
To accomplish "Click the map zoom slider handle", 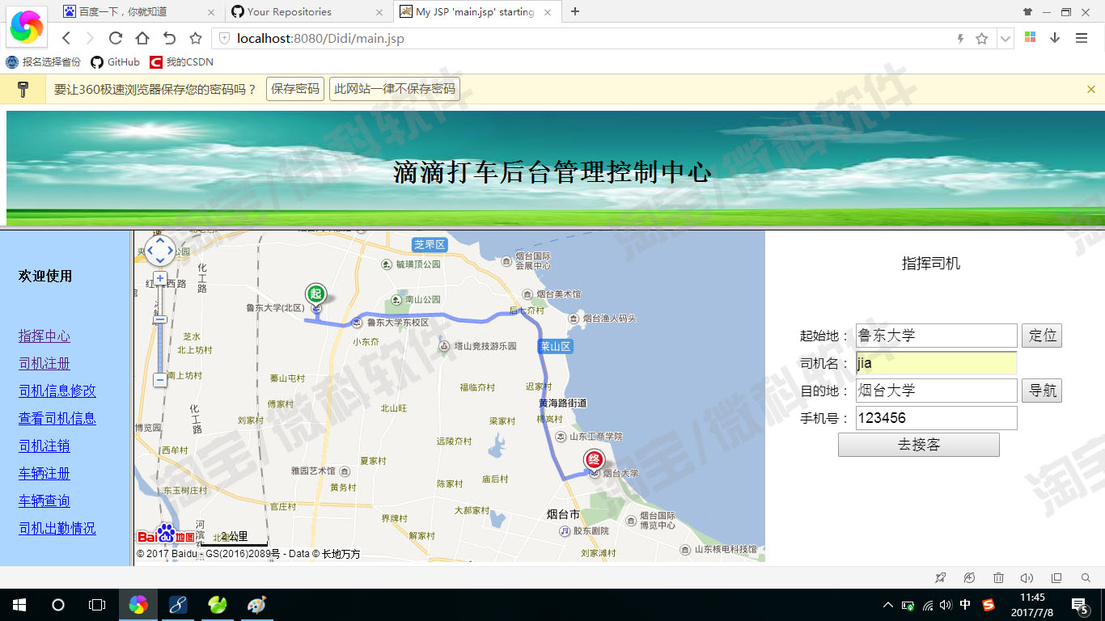I will [160, 319].
